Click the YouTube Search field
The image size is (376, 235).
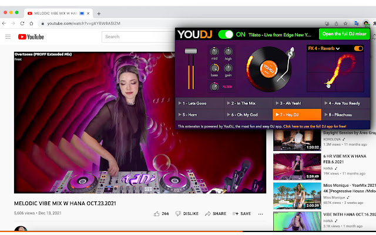[x=139, y=36]
